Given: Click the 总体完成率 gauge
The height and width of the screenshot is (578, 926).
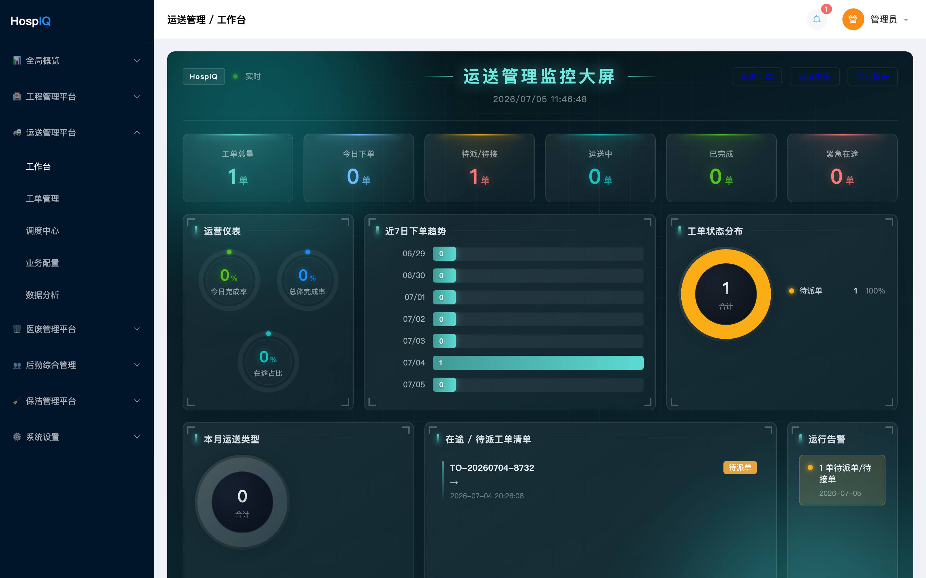Looking at the screenshot, I should (308, 281).
